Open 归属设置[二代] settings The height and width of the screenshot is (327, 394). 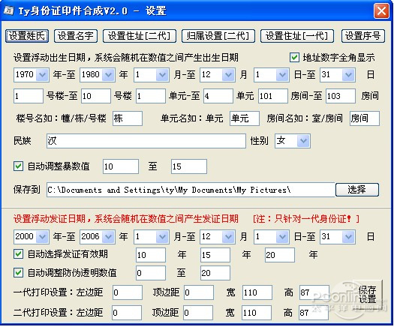(218, 36)
